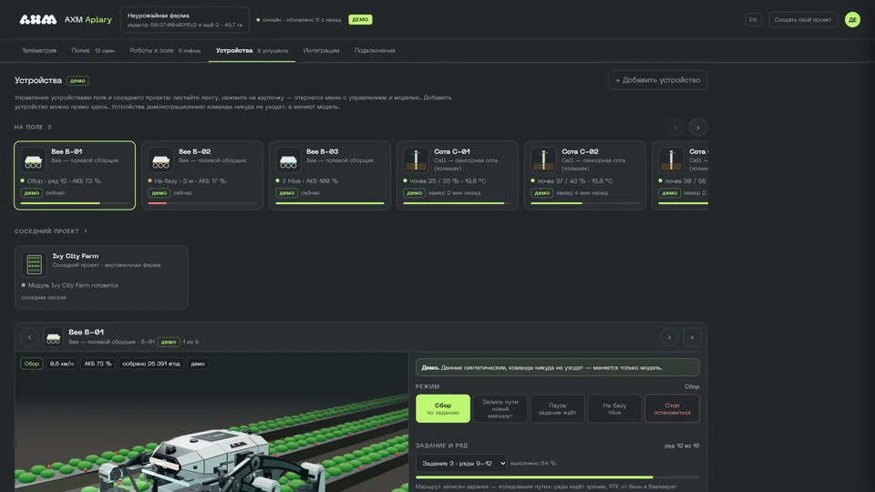Open the Роботы в поле tab

point(165,50)
